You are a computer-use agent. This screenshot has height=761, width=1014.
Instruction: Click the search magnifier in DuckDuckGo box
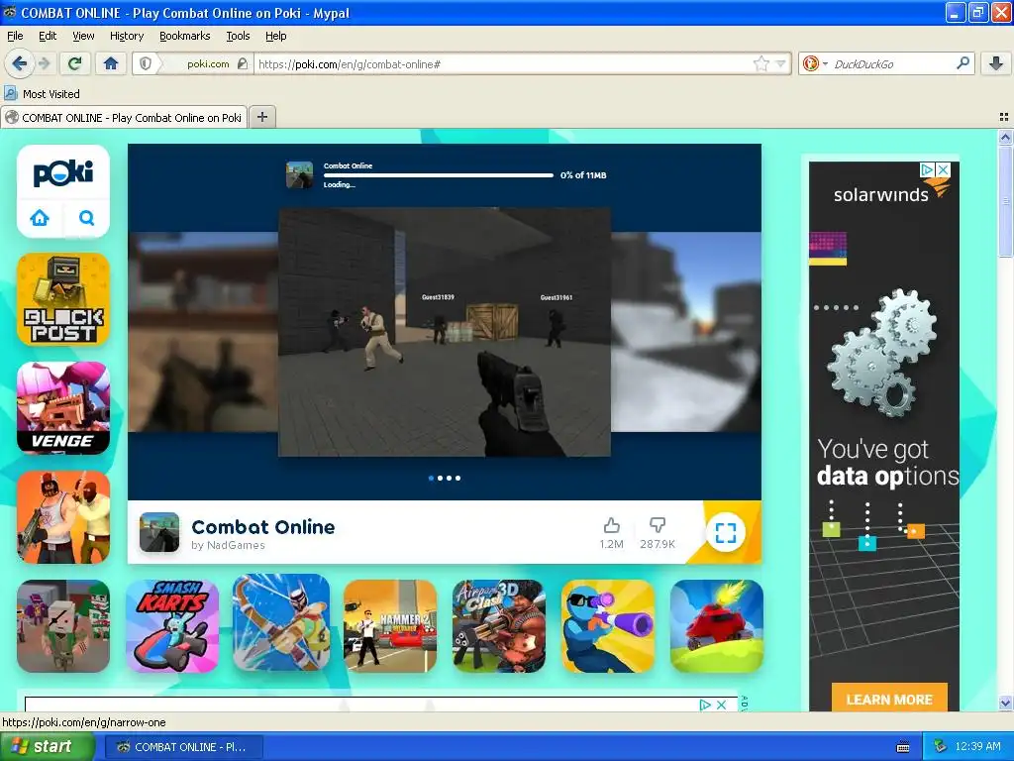[x=963, y=63]
